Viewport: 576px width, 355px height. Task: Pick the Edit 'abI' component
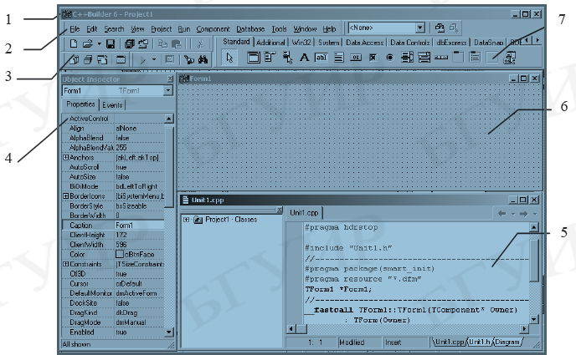(321, 58)
